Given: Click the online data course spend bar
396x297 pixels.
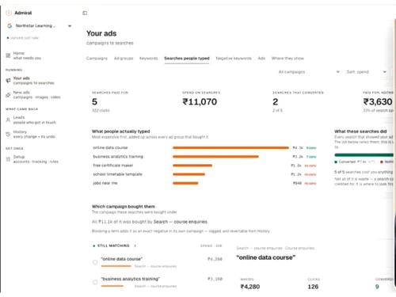Looking at the screenshot, I should [230, 148].
